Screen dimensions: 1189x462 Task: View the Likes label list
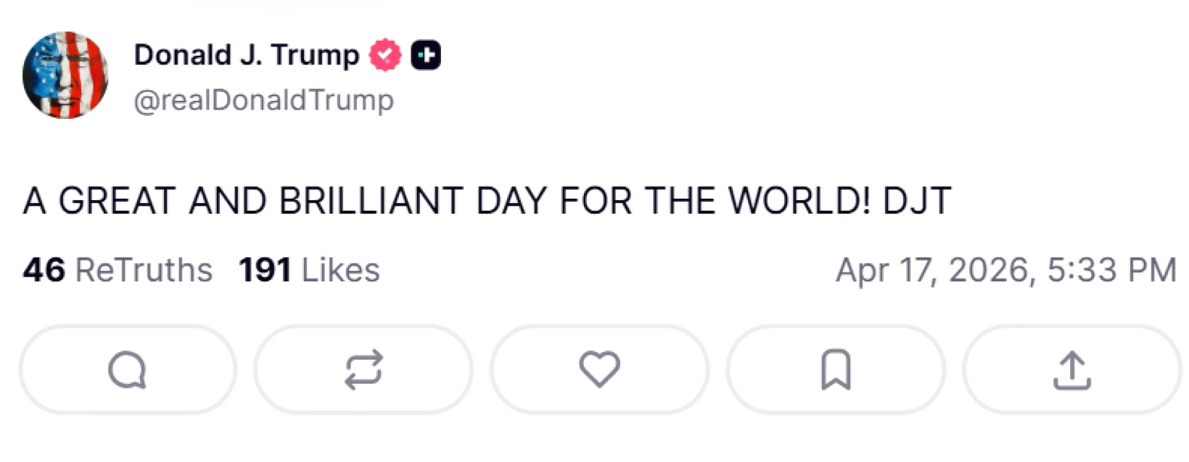(x=341, y=270)
